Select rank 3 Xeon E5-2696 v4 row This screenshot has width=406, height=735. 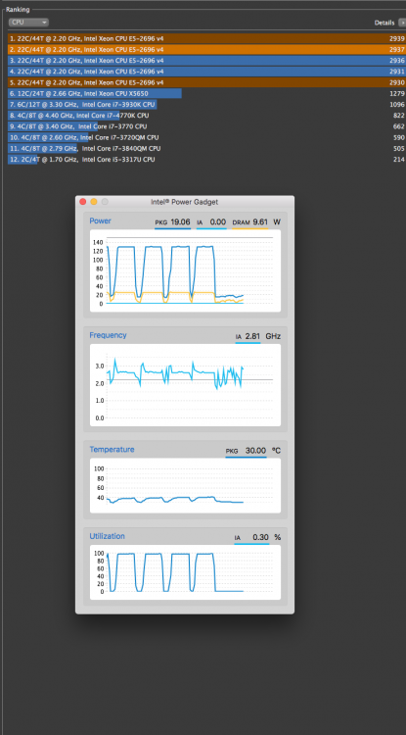coord(206,61)
